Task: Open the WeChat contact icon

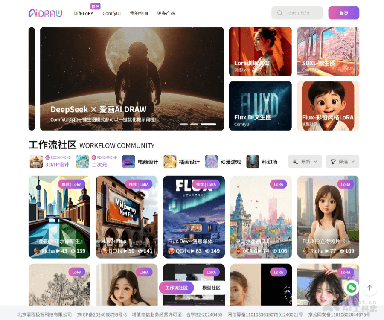Action: 351,288
